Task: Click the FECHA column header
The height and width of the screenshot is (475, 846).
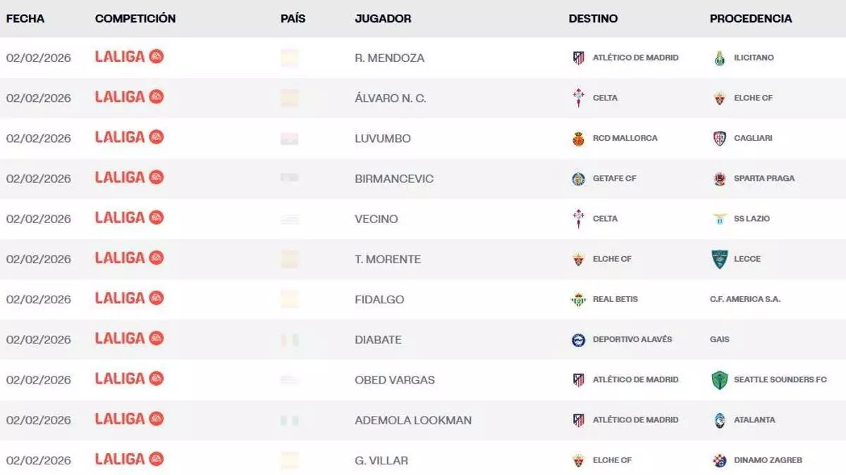Action: 25,19
